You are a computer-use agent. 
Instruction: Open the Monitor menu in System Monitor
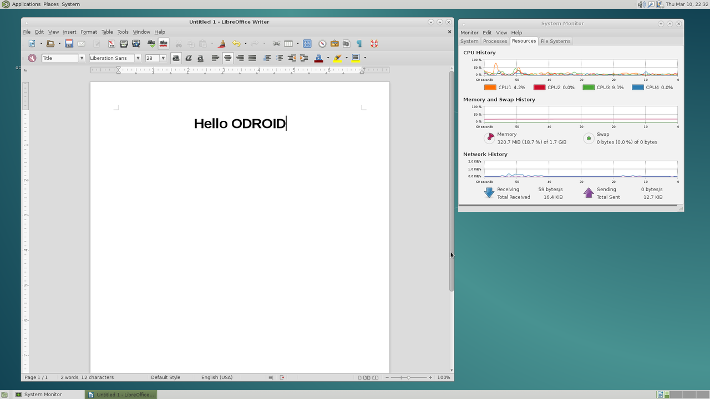[x=469, y=33]
